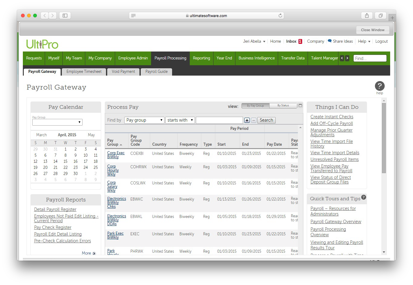413x285 pixels.
Task: Open View Time Import Details link
Action: 335,153
